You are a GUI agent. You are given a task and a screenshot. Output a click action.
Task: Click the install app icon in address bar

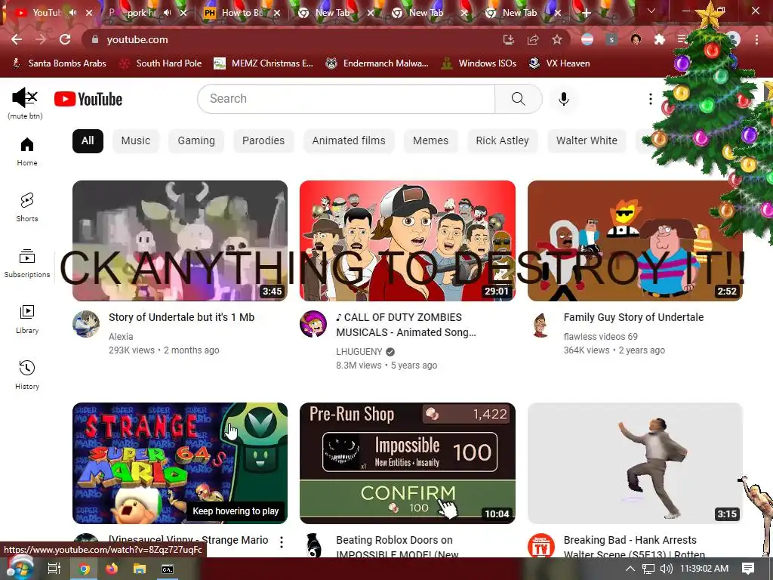tap(508, 39)
